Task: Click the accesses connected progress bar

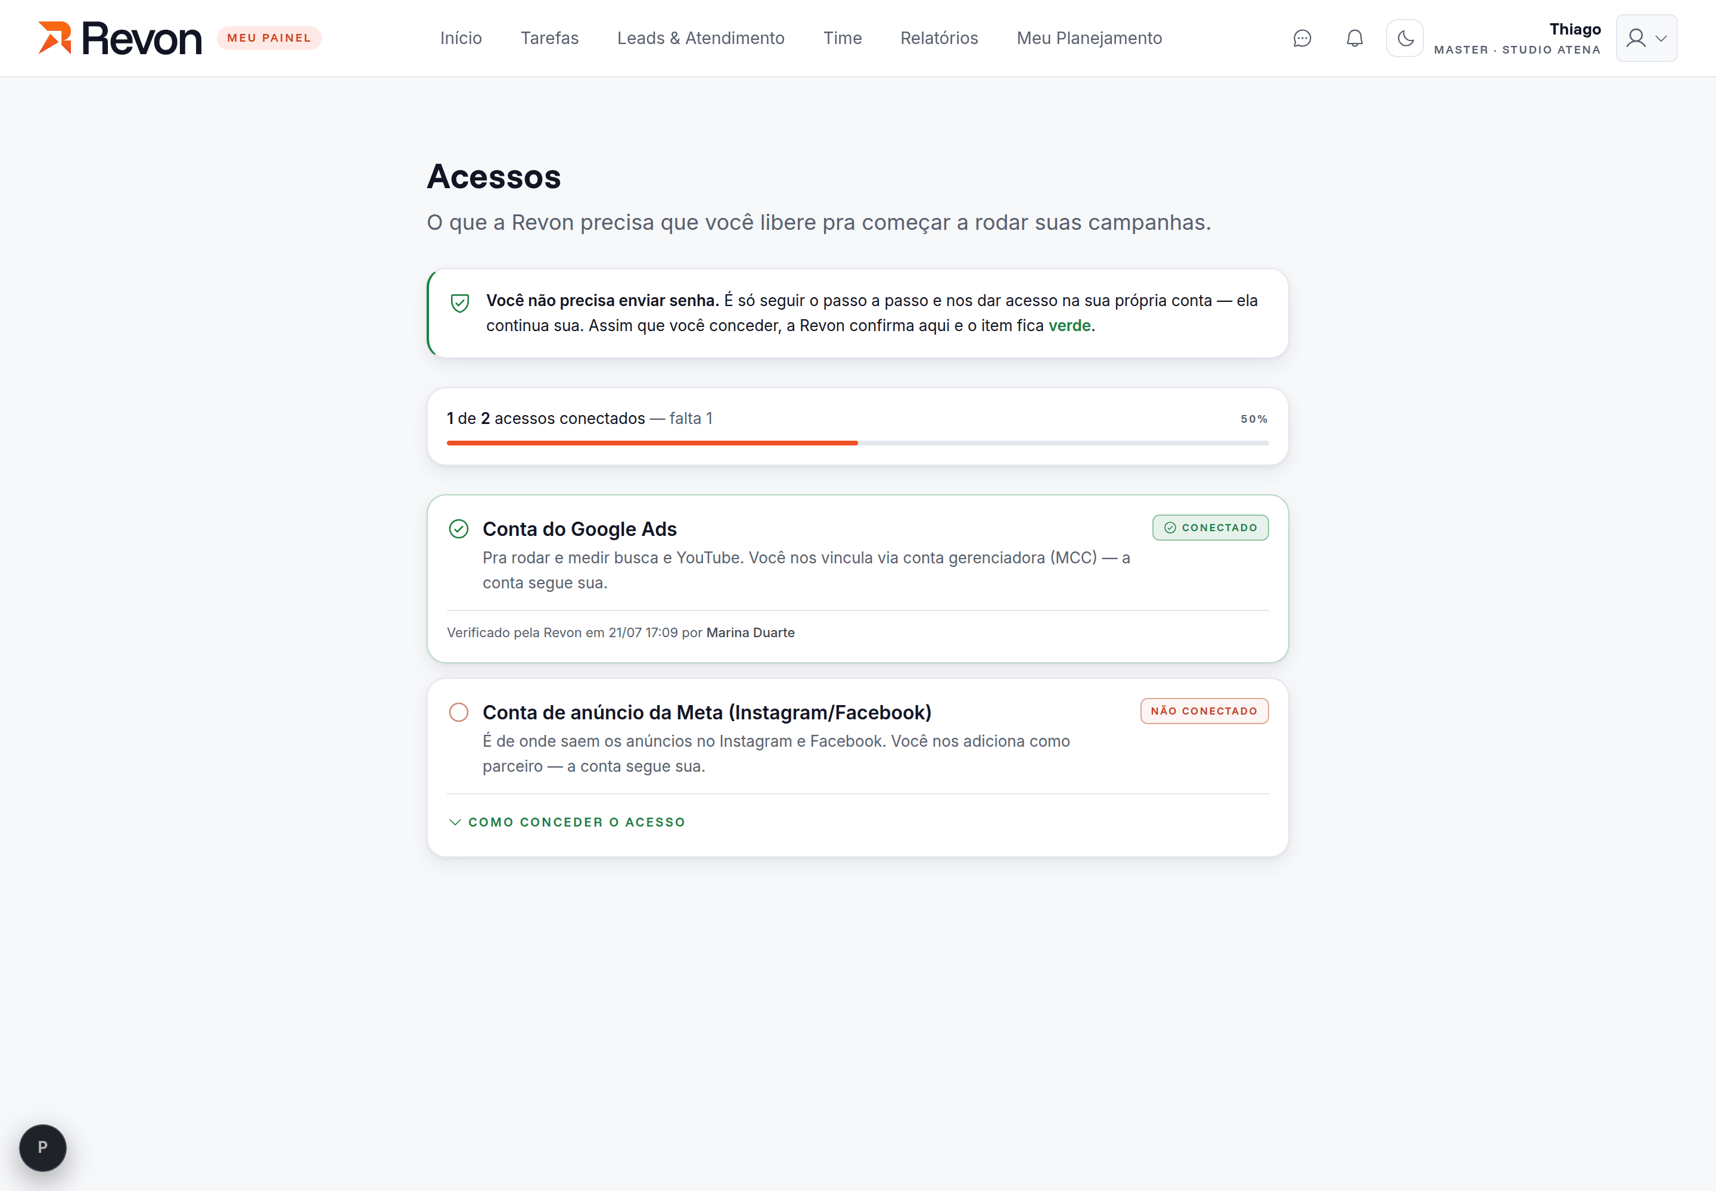Action: coord(857,443)
